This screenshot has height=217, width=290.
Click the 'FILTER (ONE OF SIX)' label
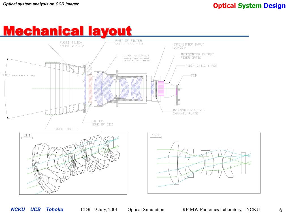pos(103,123)
